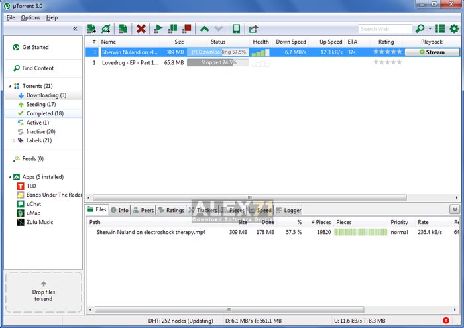Click the red network warning status icon
This screenshot has height=328, width=464.
coord(446,320)
